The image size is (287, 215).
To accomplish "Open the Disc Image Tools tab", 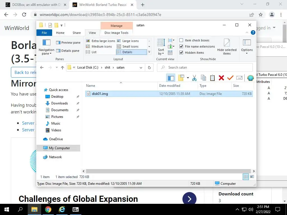I will tap(116, 33).
